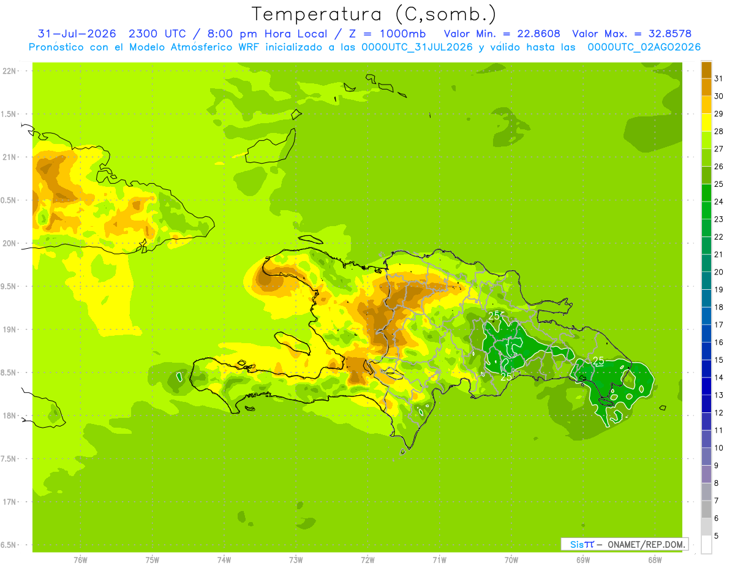Viewport: 735px width, 568px height.
Task: Click legend value 31
Action: (718, 78)
